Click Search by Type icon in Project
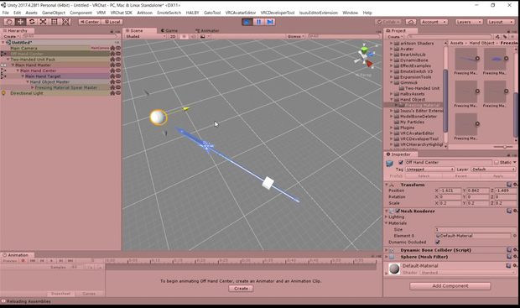Viewport: 520px width, 308px height. coord(497,37)
